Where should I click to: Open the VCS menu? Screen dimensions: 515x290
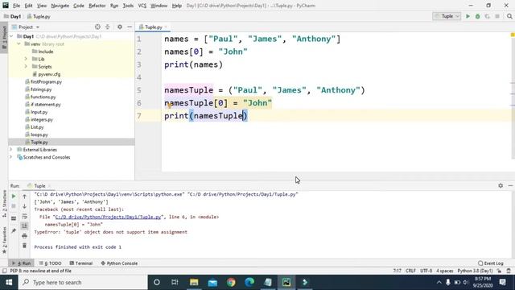pos(142,6)
